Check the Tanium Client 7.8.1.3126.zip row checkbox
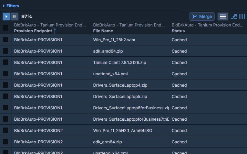 tap(6, 62)
